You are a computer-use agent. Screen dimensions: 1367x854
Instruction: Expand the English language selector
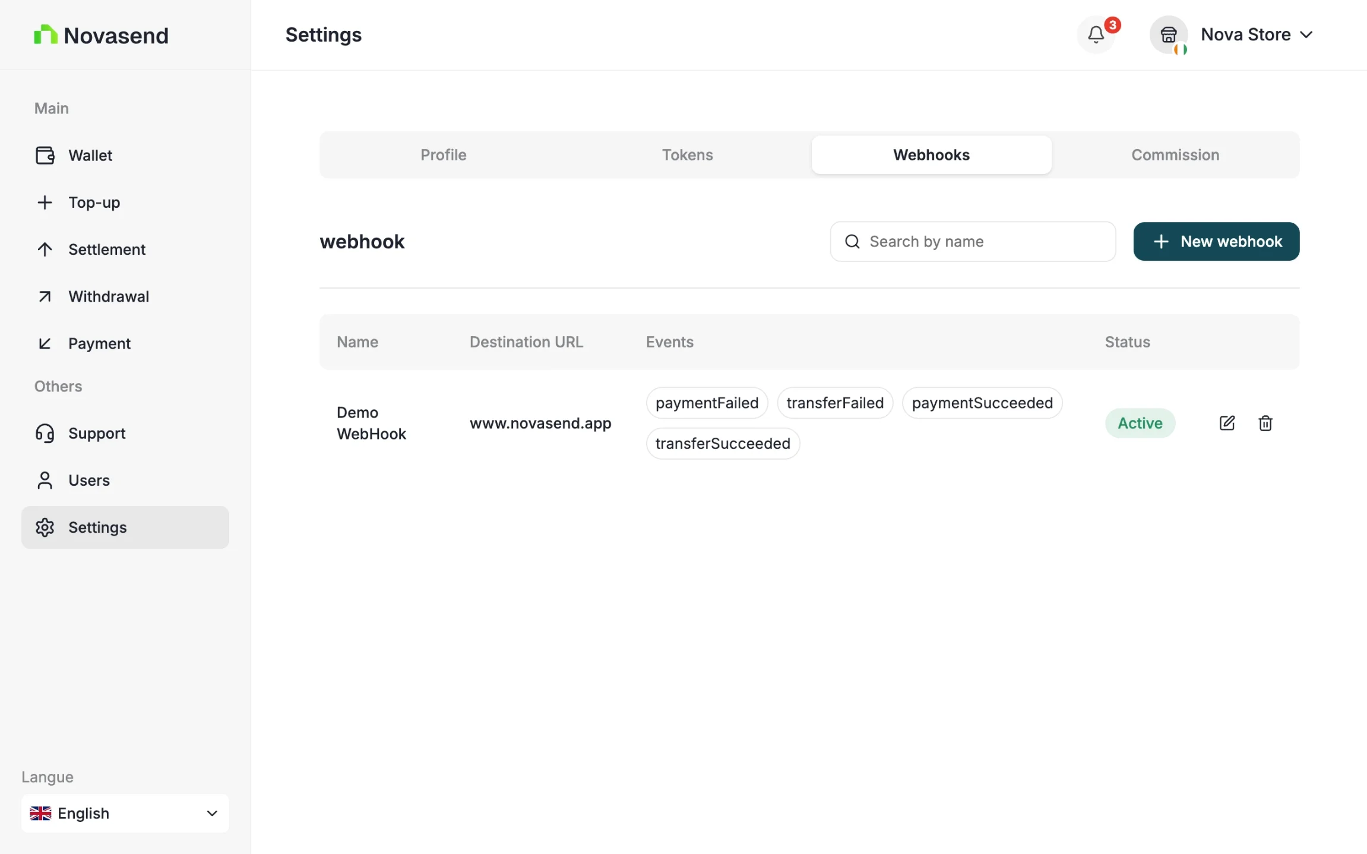pyautogui.click(x=124, y=813)
